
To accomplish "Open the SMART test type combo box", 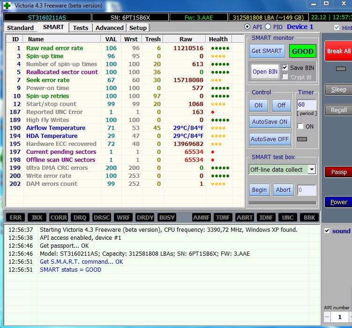I will (282, 169).
